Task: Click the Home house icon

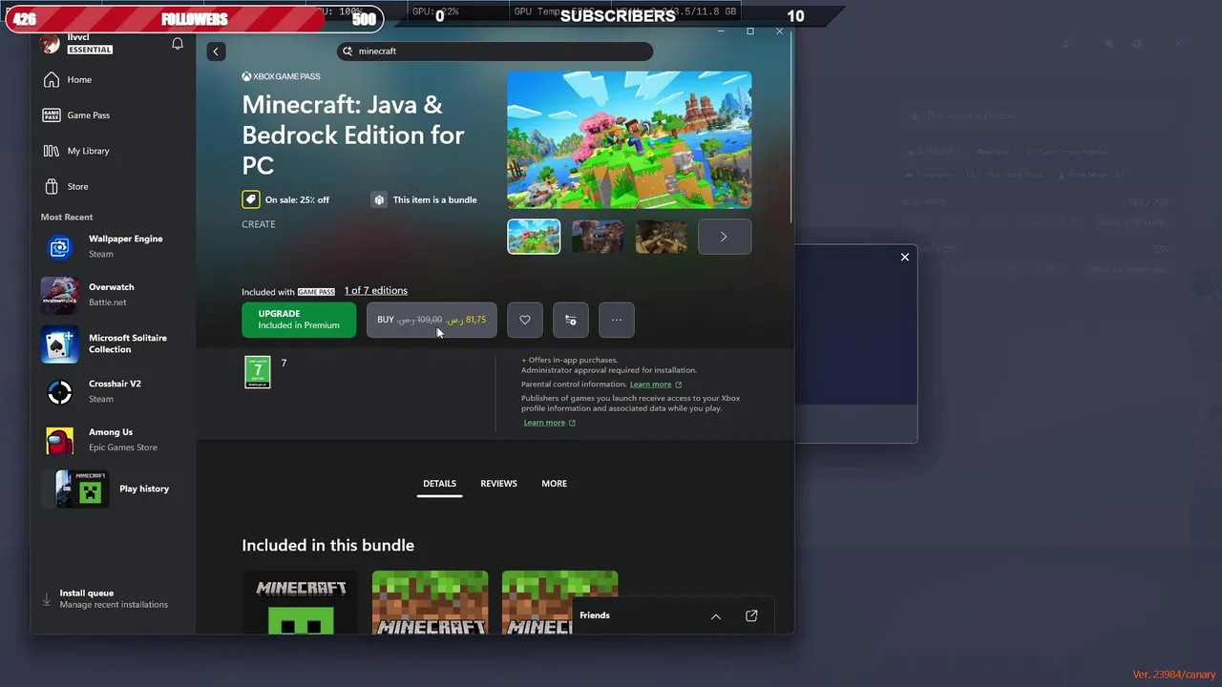Action: (x=52, y=80)
